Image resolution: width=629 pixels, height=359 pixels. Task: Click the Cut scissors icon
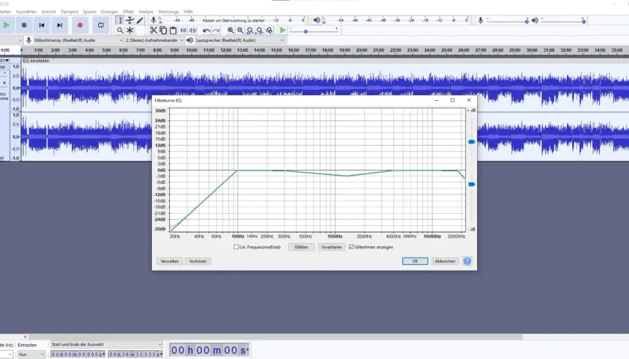pyautogui.click(x=154, y=31)
